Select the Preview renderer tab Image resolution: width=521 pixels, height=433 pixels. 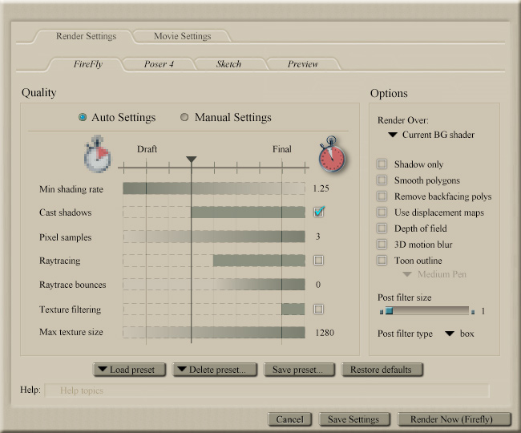tap(303, 64)
